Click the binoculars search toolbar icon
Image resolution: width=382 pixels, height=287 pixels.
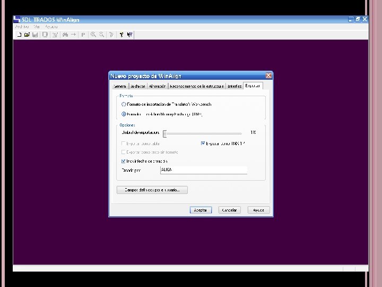pyautogui.click(x=65, y=35)
